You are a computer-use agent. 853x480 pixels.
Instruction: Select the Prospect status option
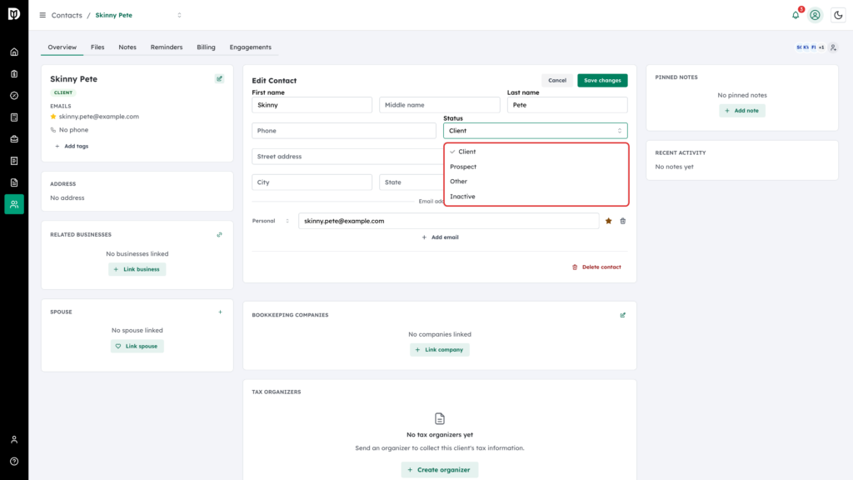click(x=536, y=167)
